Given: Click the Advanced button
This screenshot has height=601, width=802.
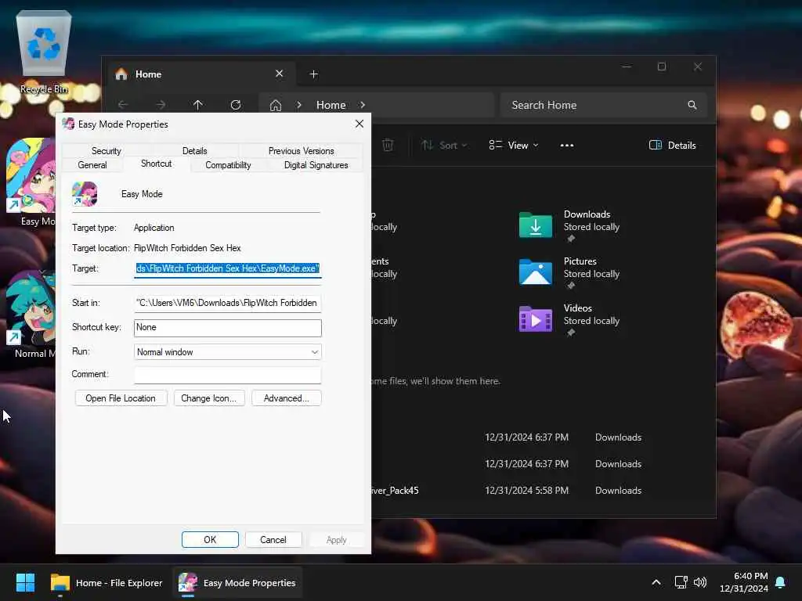Looking at the screenshot, I should click(x=287, y=398).
